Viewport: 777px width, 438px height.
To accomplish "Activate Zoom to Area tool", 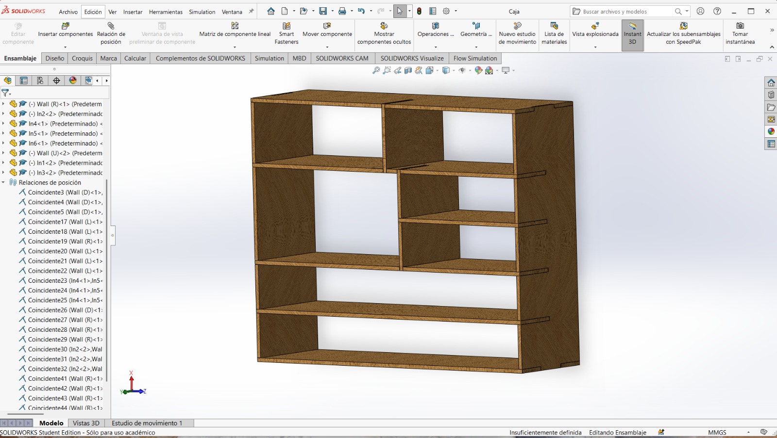I will tap(387, 71).
